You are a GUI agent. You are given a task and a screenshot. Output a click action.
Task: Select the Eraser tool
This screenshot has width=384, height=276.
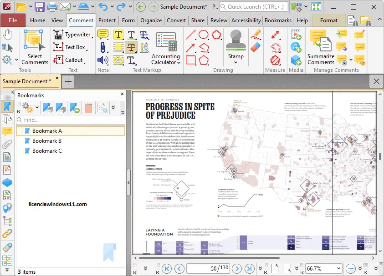point(256,47)
